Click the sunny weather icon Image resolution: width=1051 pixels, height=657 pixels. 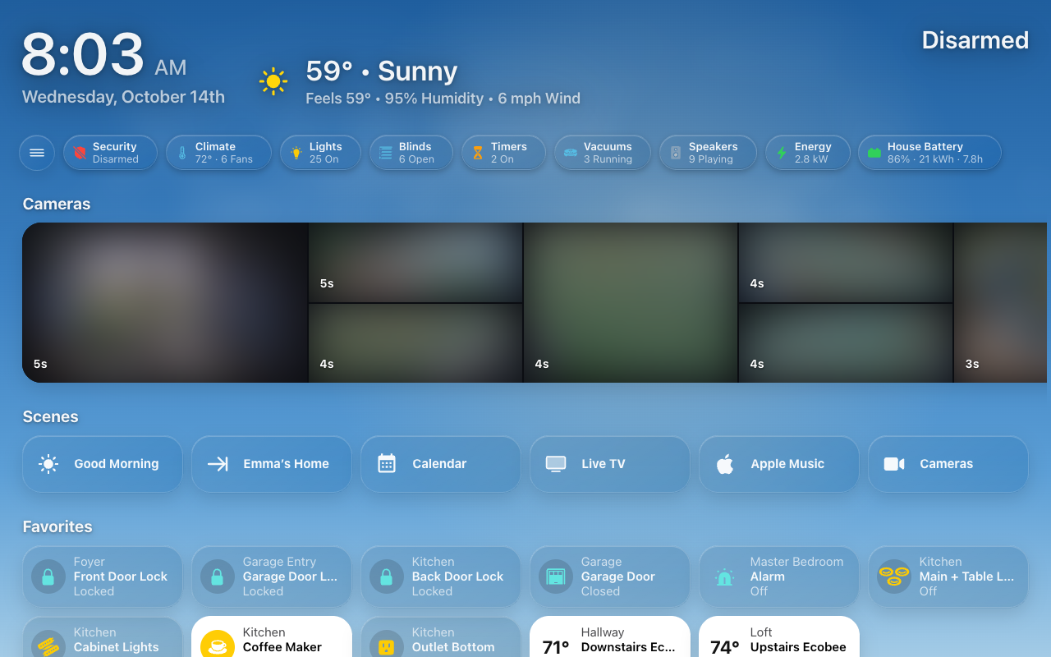[273, 81]
